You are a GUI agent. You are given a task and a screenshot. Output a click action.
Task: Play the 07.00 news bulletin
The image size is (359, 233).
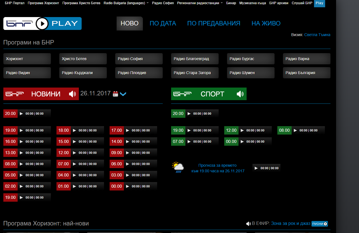coord(74,164)
